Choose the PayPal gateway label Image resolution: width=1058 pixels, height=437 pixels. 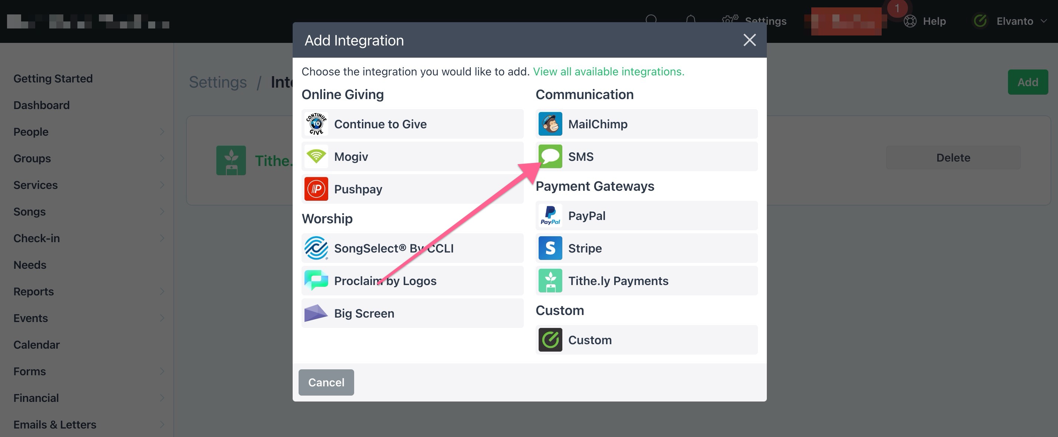point(586,216)
